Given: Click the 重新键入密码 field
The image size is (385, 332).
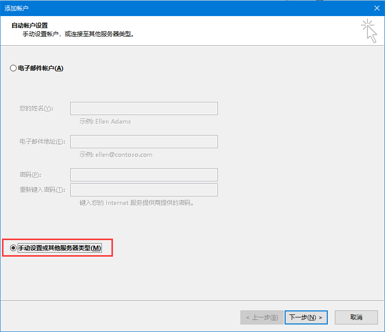Looking at the screenshot, I should (x=144, y=190).
